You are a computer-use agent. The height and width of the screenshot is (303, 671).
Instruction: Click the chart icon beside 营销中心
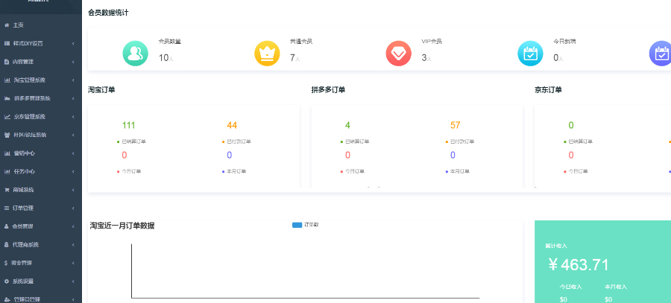[7, 153]
